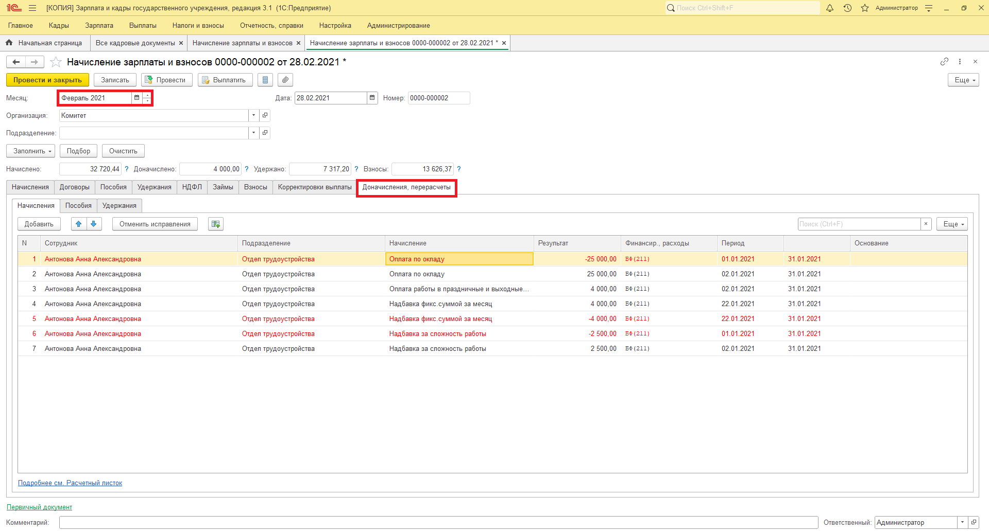Open the Подразделение record form

point(265,133)
